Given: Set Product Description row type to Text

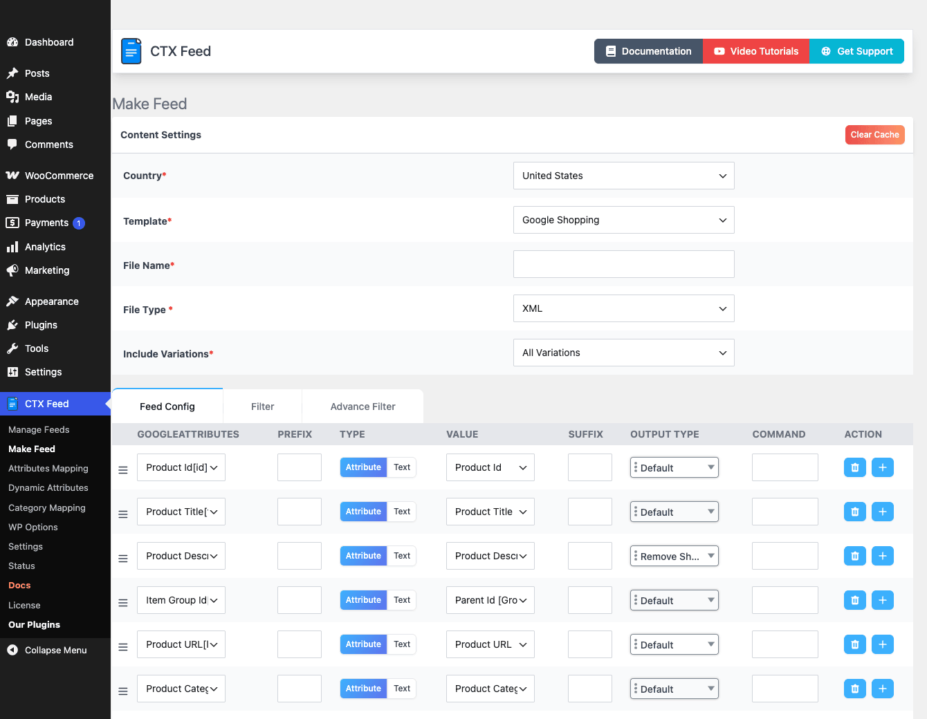Looking at the screenshot, I should click(x=402, y=556).
